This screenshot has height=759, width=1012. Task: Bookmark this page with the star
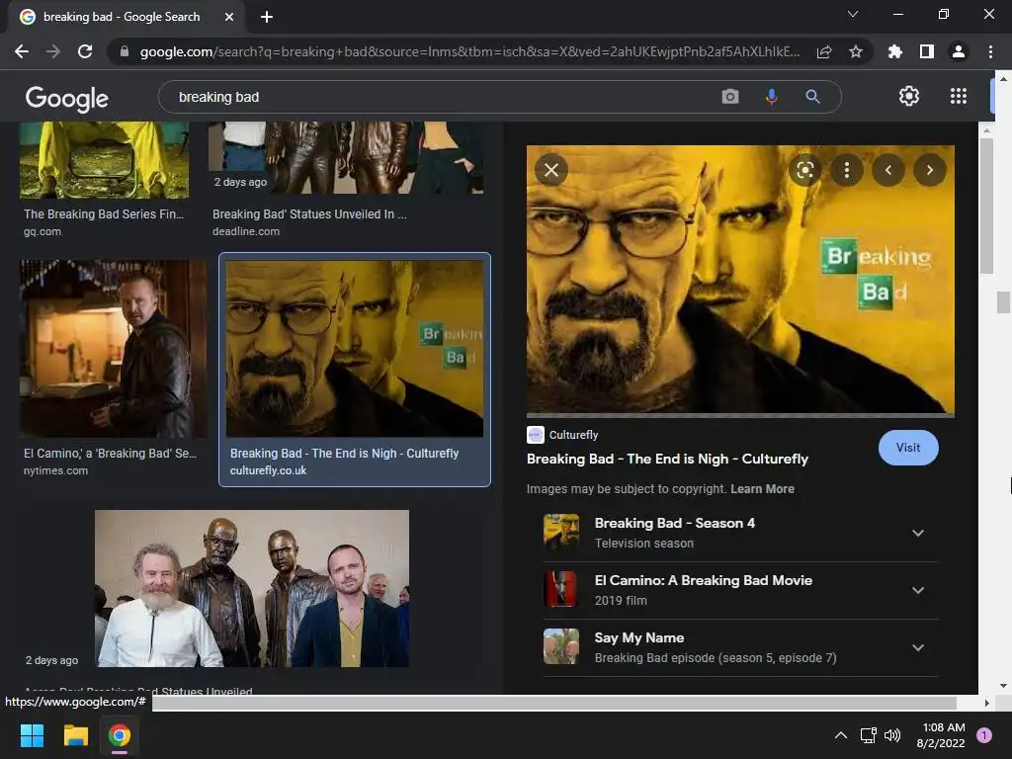[856, 51]
